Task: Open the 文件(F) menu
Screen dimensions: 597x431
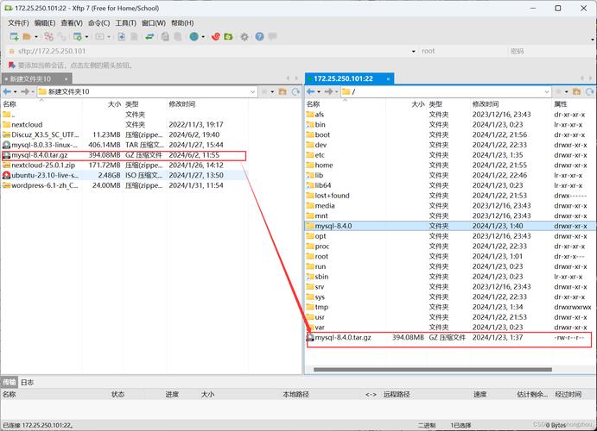Action: click(x=18, y=22)
